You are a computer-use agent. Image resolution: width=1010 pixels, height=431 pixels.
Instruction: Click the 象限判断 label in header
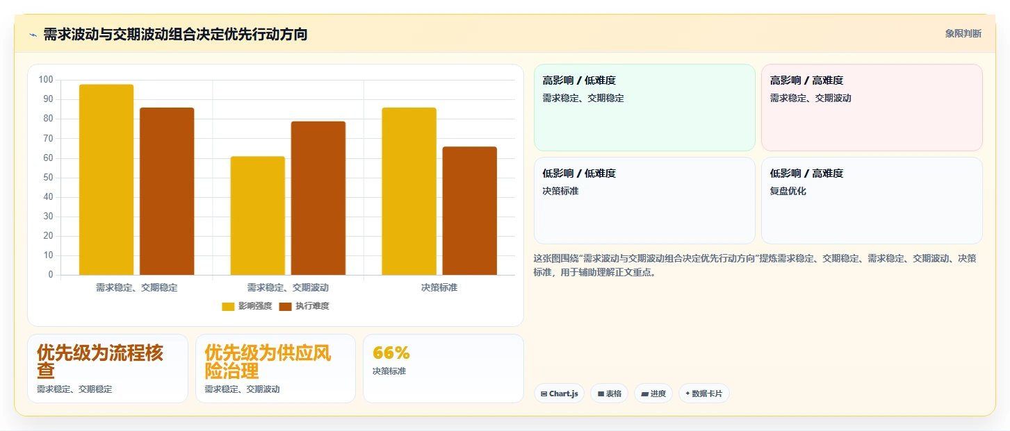tap(963, 33)
